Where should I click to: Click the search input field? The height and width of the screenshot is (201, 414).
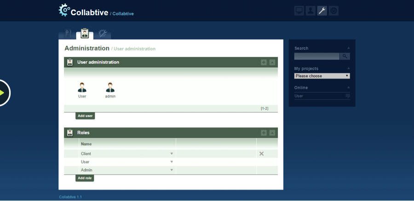[x=317, y=56]
